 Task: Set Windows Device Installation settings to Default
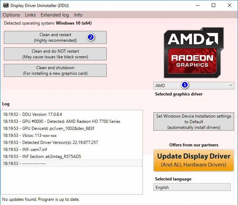tap(194, 121)
